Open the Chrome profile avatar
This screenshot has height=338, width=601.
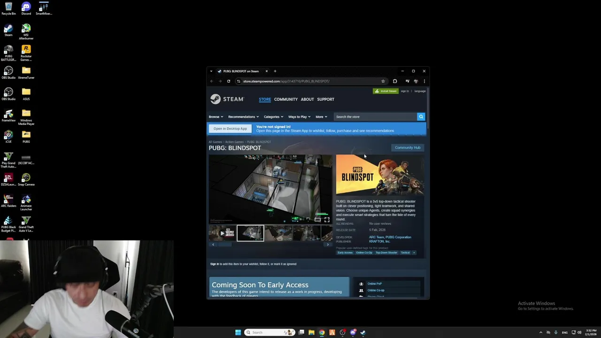[416, 81]
